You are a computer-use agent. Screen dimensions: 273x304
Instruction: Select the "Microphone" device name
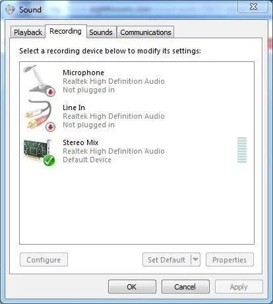point(84,73)
